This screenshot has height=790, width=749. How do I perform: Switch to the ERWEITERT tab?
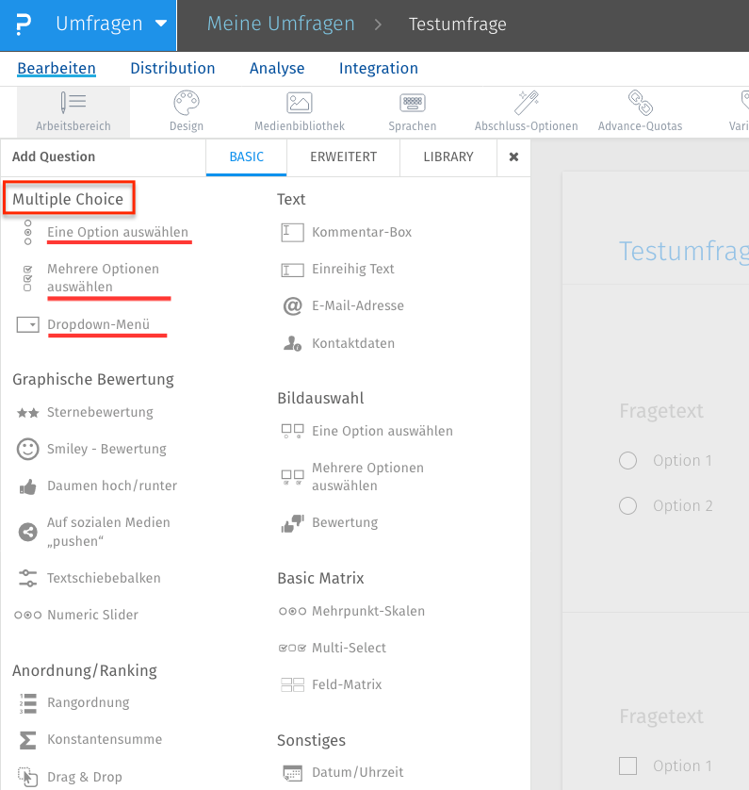tap(343, 157)
